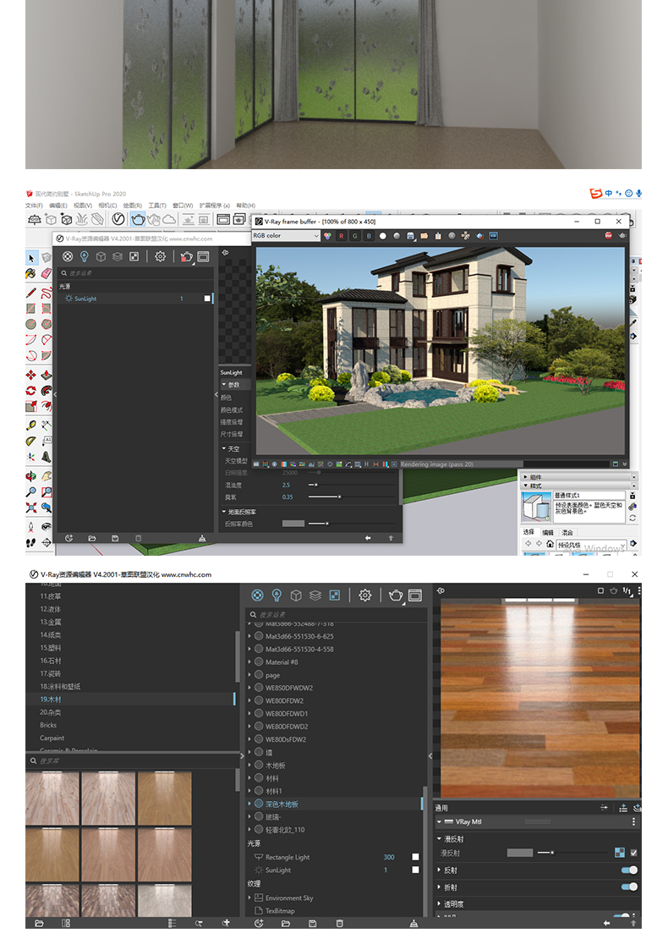This screenshot has height=944, width=668.
Task: Open the 文件(F) menu in SketchUp
Action: coord(34,206)
